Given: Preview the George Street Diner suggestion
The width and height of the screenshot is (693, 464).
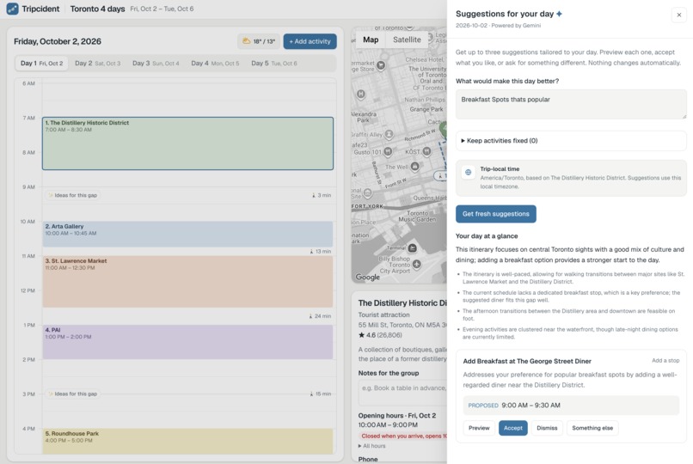Looking at the screenshot, I should click(x=479, y=428).
